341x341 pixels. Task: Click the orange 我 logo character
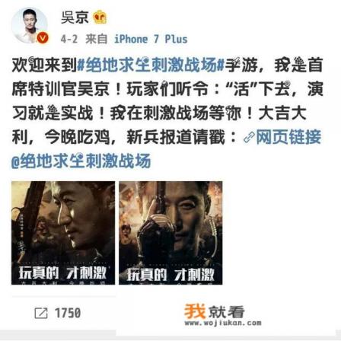click(x=195, y=311)
